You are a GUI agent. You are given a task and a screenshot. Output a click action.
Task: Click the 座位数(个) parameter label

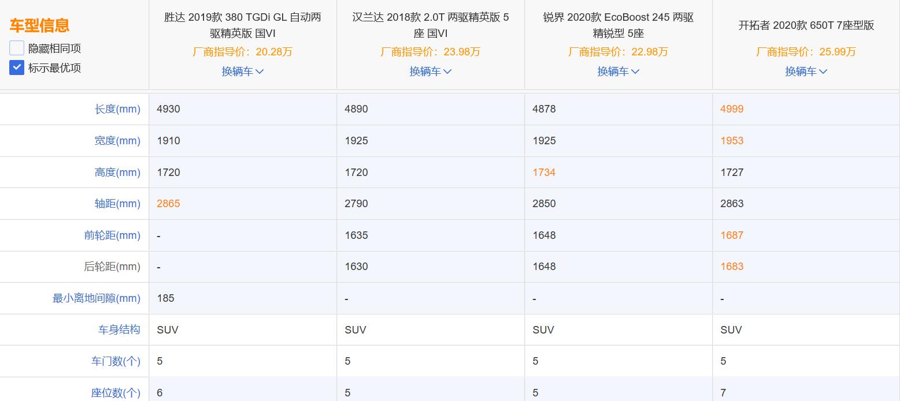pos(117,392)
